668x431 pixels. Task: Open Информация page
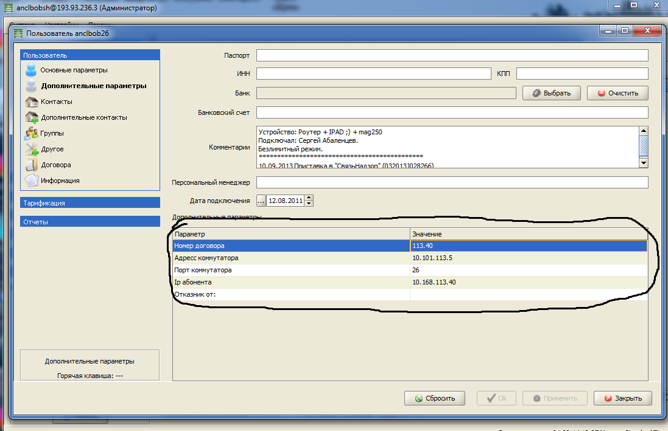pyautogui.click(x=60, y=181)
